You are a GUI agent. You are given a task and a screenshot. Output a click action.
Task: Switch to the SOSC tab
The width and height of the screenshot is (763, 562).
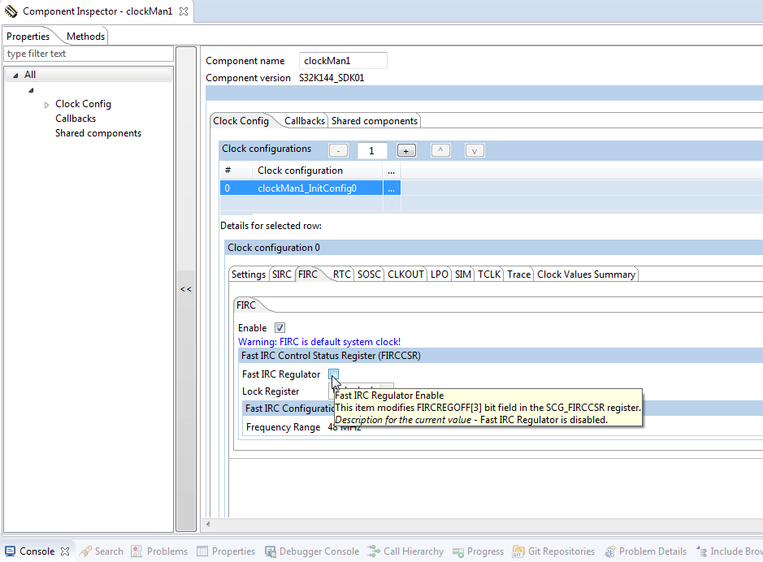coord(369,275)
